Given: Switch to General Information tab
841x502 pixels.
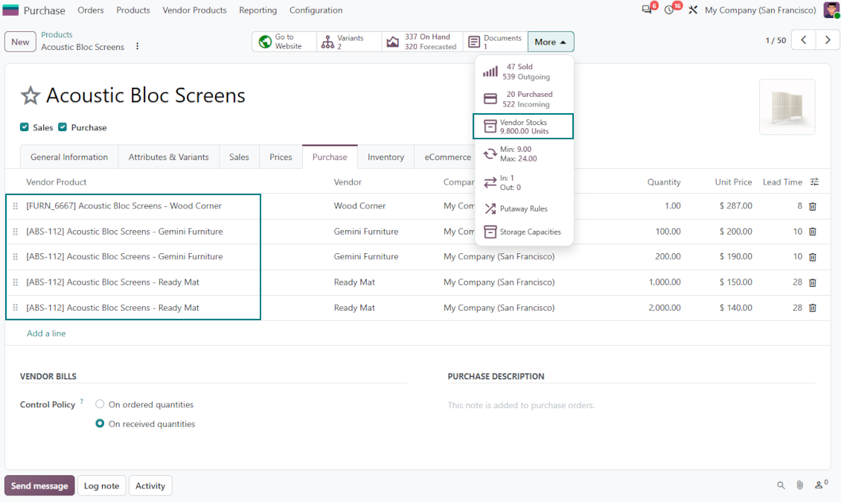Looking at the screenshot, I should [69, 156].
